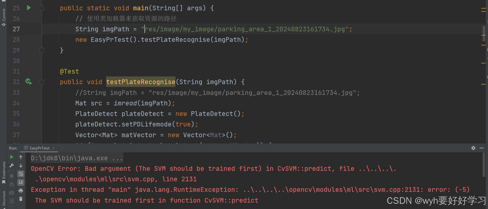Viewport: 488px width, 209px height.
Task: Open run configuration via the wrench icon
Action: point(12,165)
